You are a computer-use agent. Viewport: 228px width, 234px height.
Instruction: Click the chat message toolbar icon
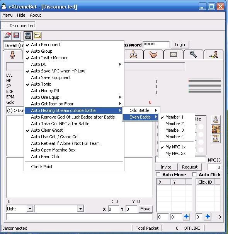37,36
